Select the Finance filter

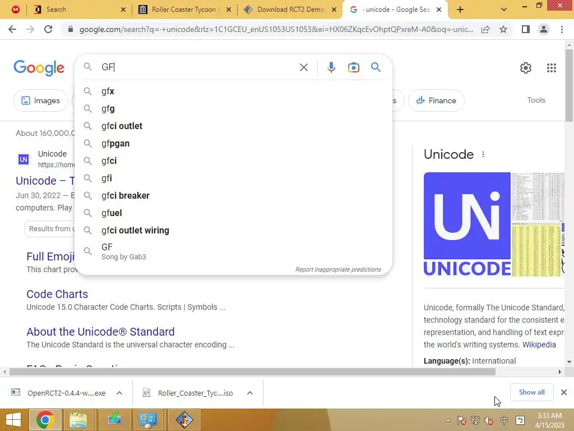(436, 100)
